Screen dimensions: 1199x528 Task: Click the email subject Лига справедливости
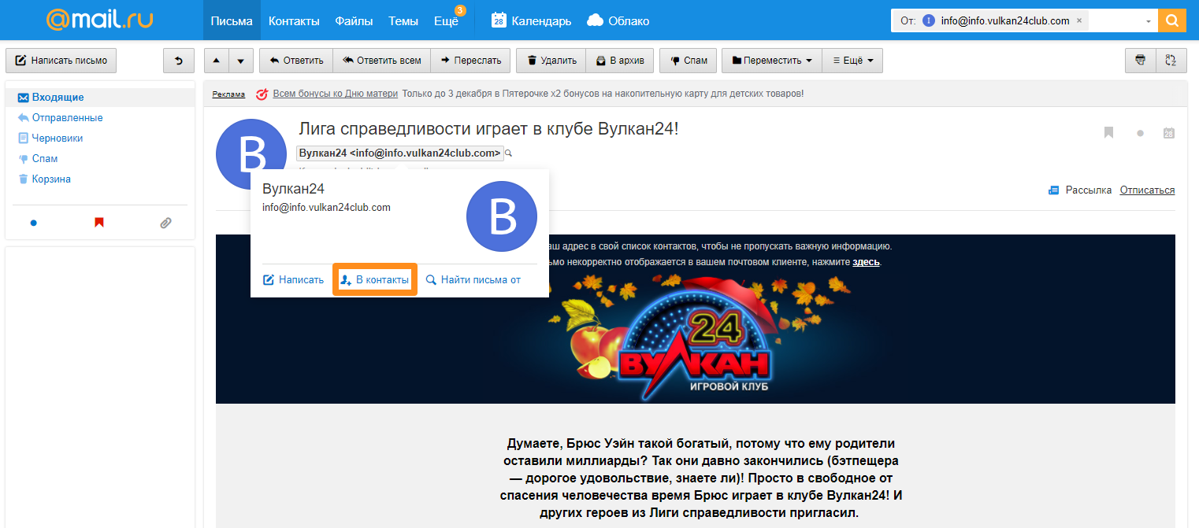488,129
